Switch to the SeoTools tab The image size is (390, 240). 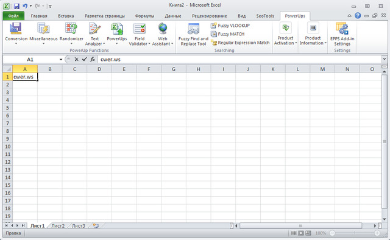tap(265, 16)
